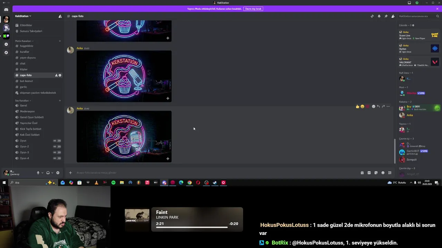
Task: Join the Yayıncılar Özel voice channel
Action: (x=38, y=123)
